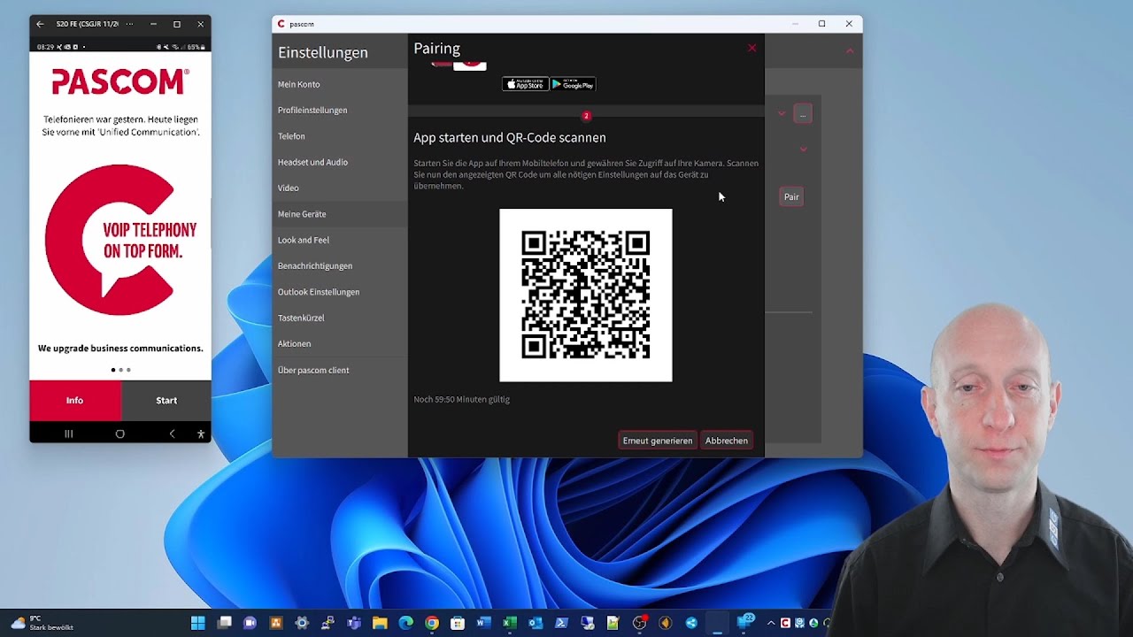The image size is (1133, 637).
Task: Open Outlook from the taskbar
Action: (x=536, y=623)
